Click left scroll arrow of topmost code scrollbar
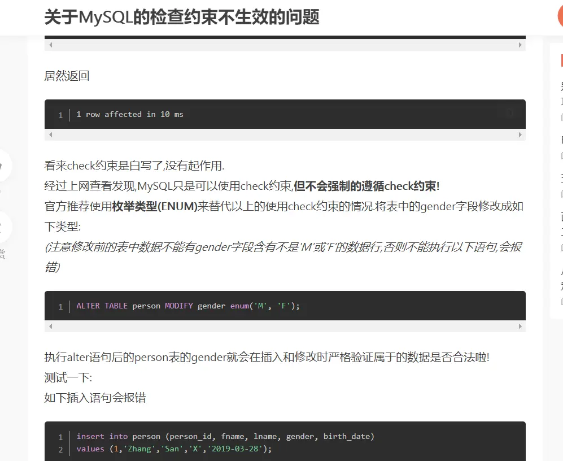This screenshot has width=563, height=461. [x=51, y=45]
